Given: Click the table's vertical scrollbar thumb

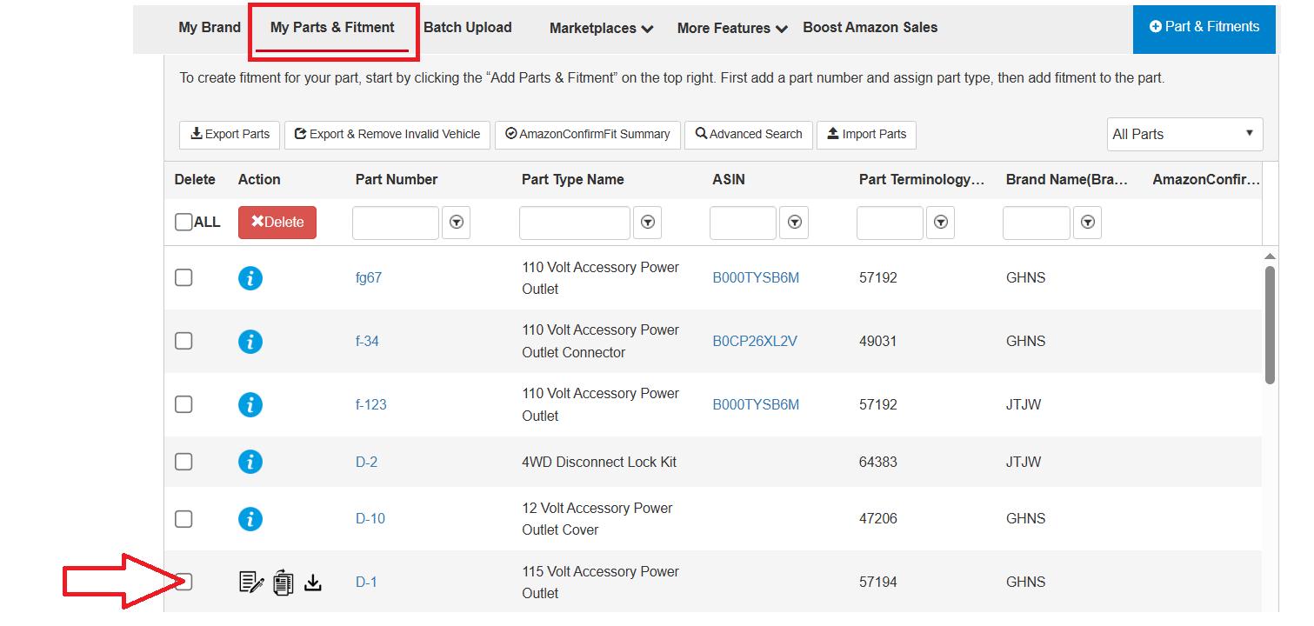Looking at the screenshot, I should click(1270, 324).
